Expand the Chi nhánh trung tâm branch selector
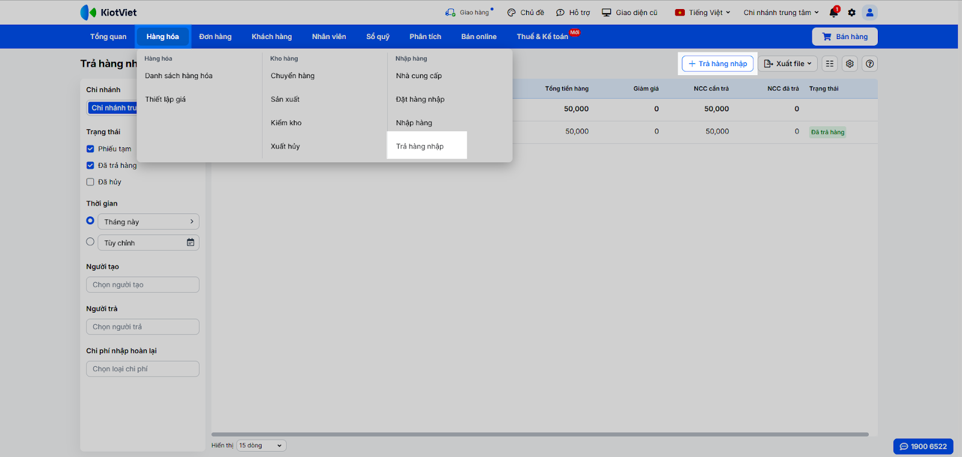Viewport: 962px width, 457px height. (x=781, y=13)
